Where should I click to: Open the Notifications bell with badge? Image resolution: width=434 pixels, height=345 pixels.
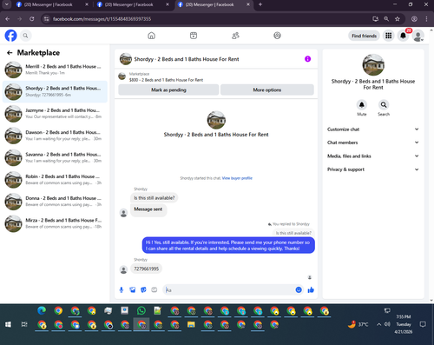point(403,36)
